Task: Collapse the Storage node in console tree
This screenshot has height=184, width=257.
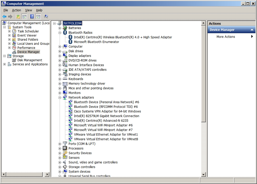Action: [4, 56]
